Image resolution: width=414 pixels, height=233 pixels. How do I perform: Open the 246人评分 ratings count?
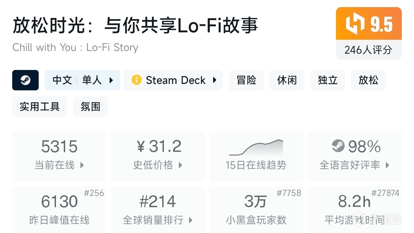[x=369, y=50]
